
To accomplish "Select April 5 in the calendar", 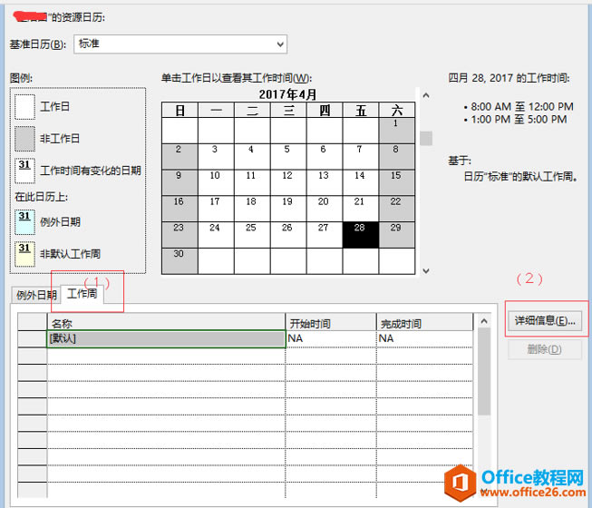I will [288, 156].
